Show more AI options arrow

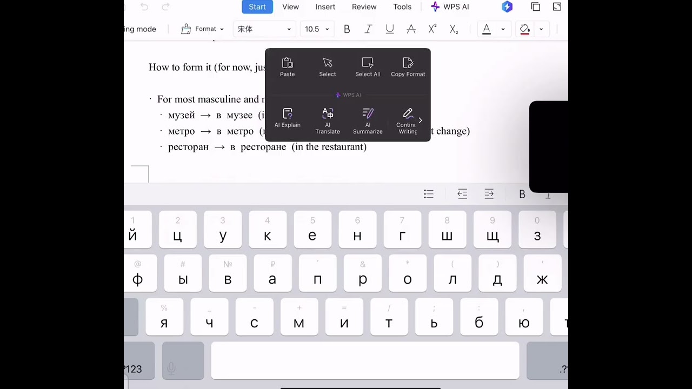(x=421, y=120)
